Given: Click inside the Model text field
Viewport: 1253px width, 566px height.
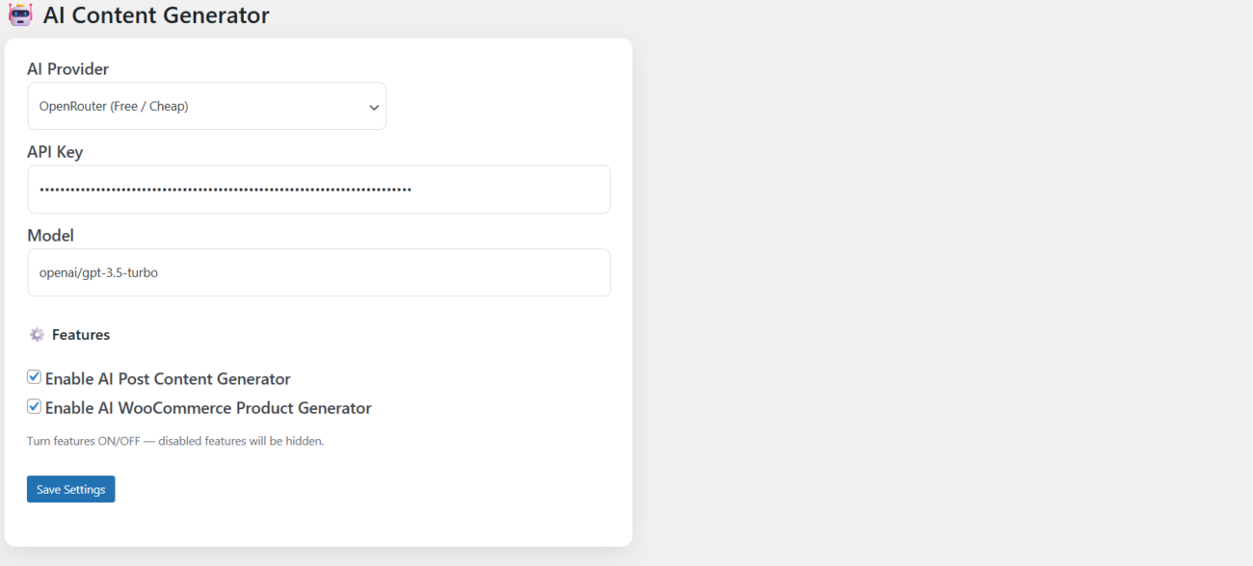Looking at the screenshot, I should coord(318,273).
